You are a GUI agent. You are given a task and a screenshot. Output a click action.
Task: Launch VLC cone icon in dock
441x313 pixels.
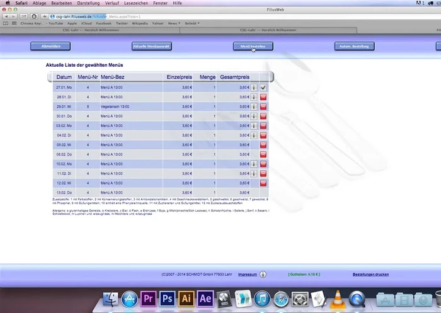click(x=338, y=299)
